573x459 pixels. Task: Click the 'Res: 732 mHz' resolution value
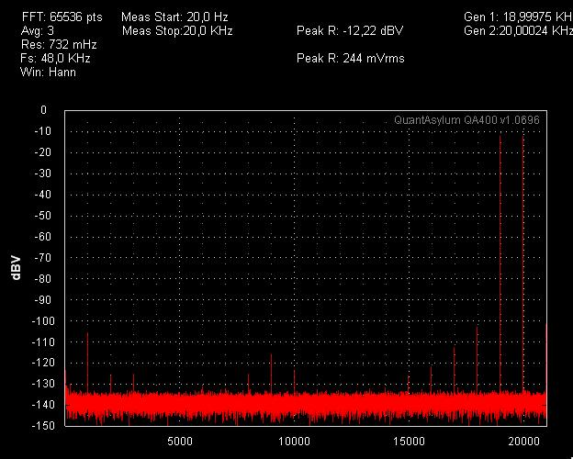click(59, 45)
